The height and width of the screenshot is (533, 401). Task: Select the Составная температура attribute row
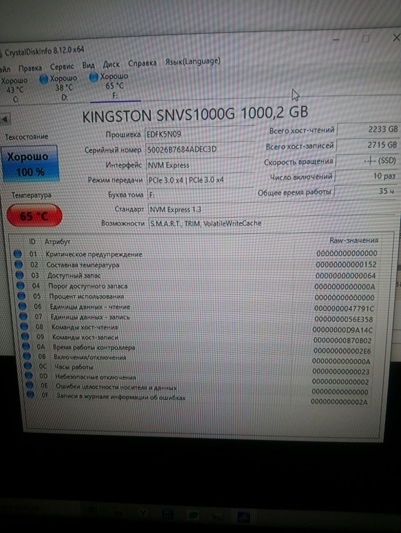pyautogui.click(x=196, y=264)
